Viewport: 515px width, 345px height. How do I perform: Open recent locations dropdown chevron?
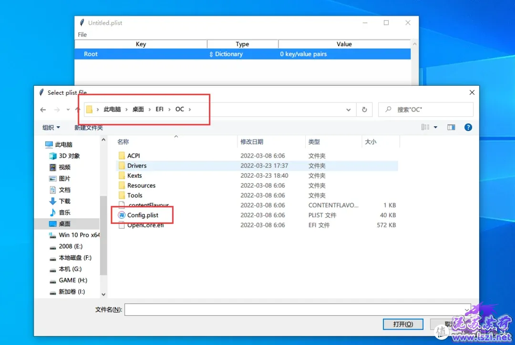tap(68, 110)
